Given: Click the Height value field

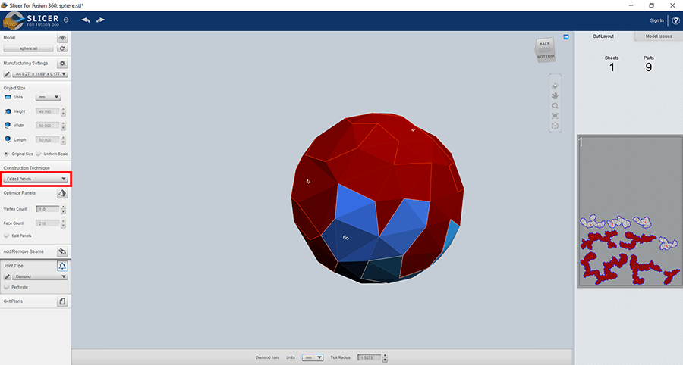Looking at the screenshot, I should (47, 111).
